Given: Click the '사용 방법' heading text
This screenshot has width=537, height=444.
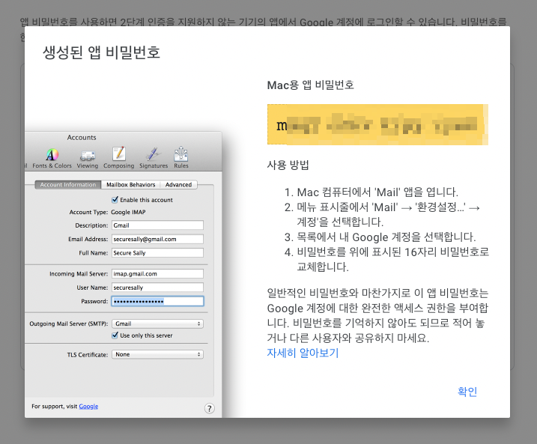Looking at the screenshot, I should coord(288,165).
